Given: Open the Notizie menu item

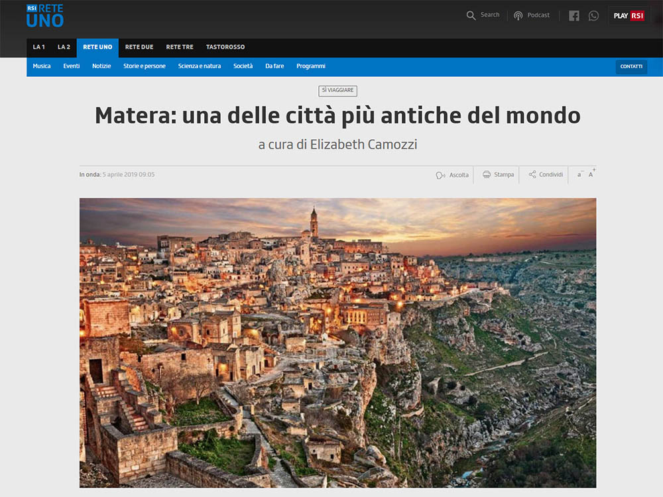Looking at the screenshot, I should point(101,66).
